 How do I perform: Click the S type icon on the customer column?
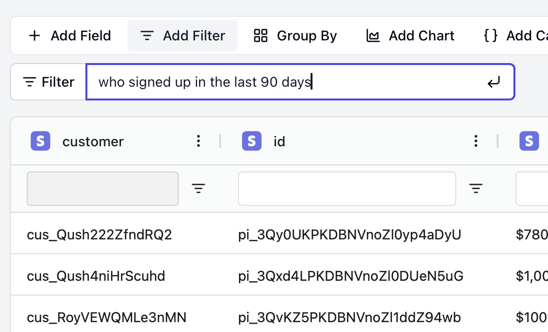click(40, 141)
